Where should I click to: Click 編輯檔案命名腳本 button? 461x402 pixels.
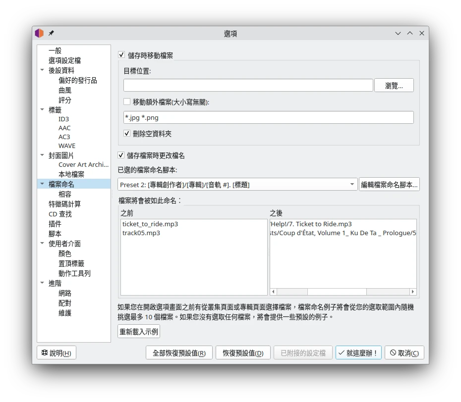click(x=389, y=185)
